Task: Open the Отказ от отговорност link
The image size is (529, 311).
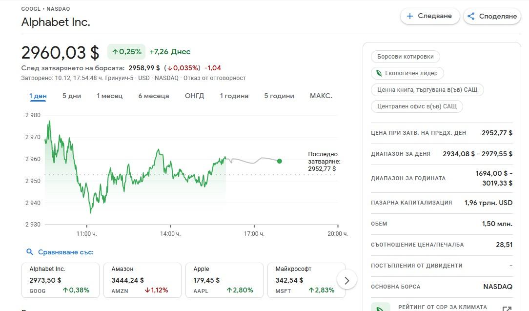Action: 215,78
